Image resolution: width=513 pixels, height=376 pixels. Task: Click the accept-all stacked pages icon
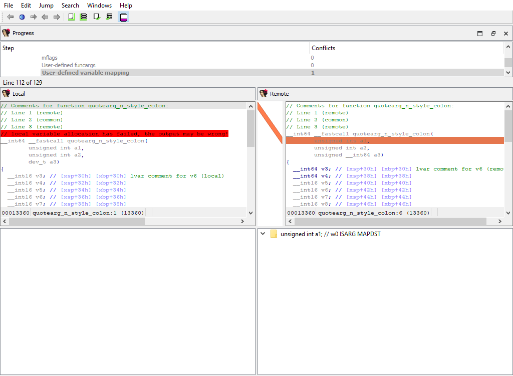[83, 17]
